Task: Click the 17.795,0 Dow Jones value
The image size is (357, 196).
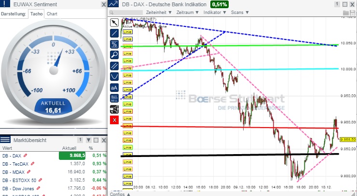Action: point(77,188)
